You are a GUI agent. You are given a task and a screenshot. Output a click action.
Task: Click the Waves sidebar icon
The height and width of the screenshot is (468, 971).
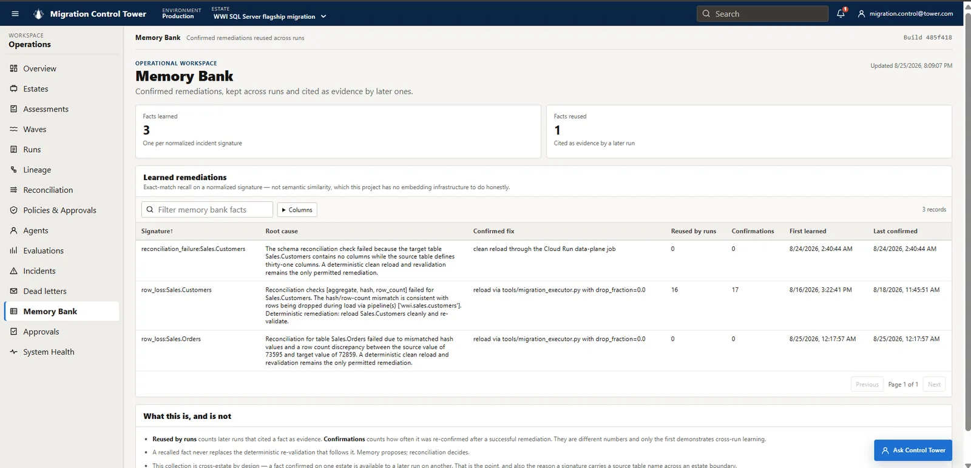tap(13, 129)
